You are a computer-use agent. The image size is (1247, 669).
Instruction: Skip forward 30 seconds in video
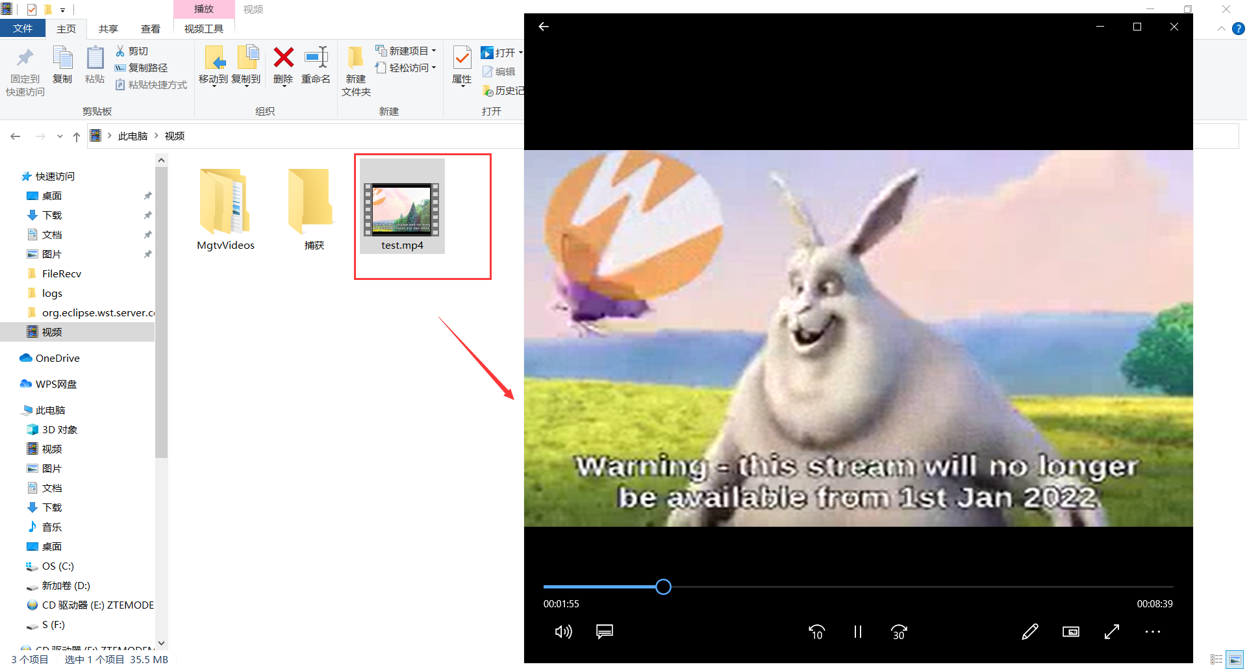tap(899, 631)
